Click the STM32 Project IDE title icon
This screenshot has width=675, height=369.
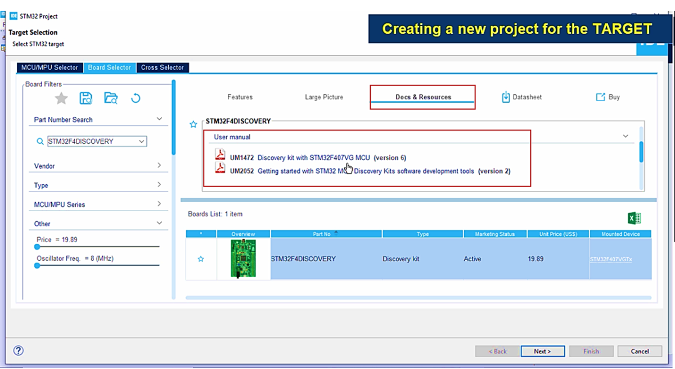pos(13,16)
